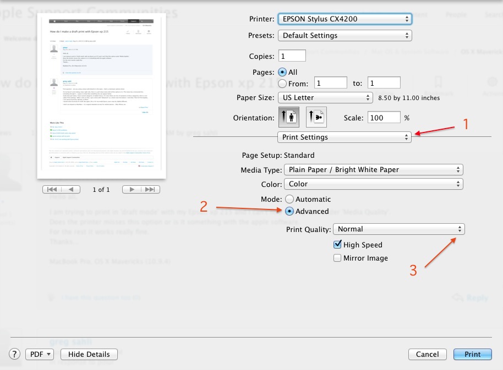
Task: Enable Mirror Image checkbox
Action: click(x=337, y=258)
